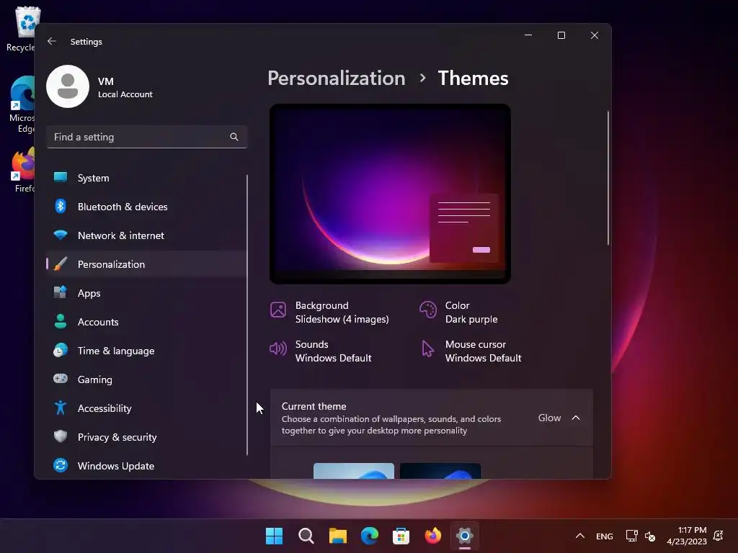Open Network & internet category
This screenshot has height=553, width=738.
point(146,235)
